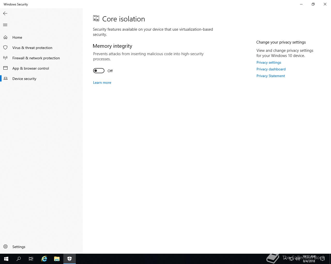The width and height of the screenshot is (331, 264).
Task: Launch Internet Explorer from taskbar
Action: (44, 259)
